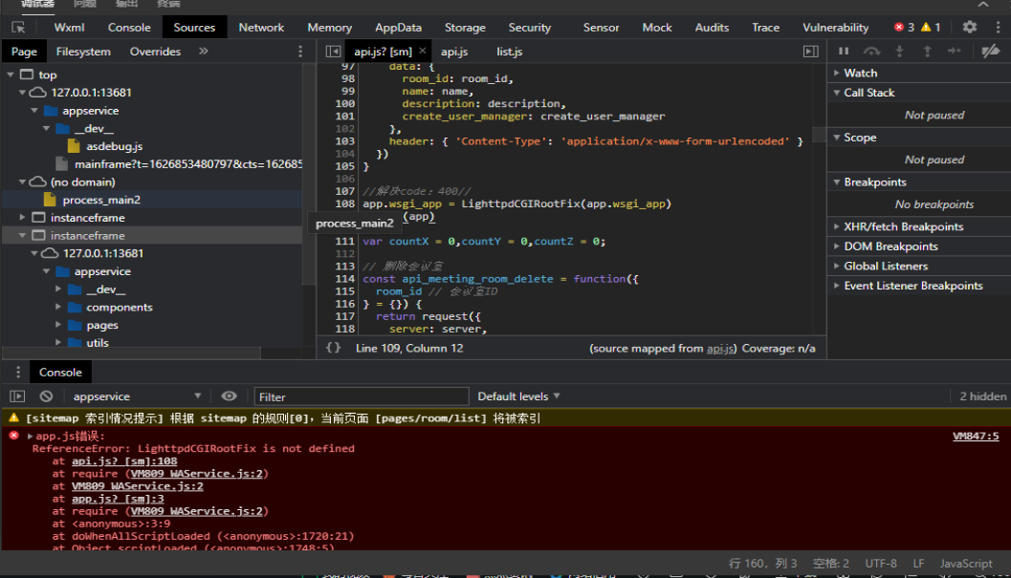Open the Storage tab
This screenshot has height=578, width=1011.
tap(465, 27)
